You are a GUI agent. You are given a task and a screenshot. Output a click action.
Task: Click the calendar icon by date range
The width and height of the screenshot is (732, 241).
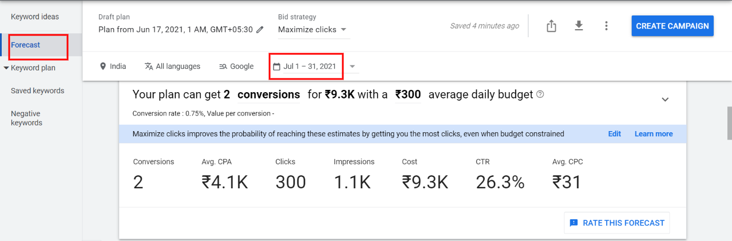276,66
